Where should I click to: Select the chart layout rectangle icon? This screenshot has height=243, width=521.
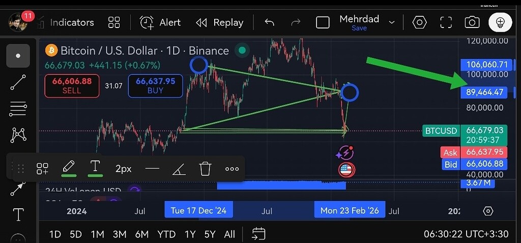pos(323,22)
